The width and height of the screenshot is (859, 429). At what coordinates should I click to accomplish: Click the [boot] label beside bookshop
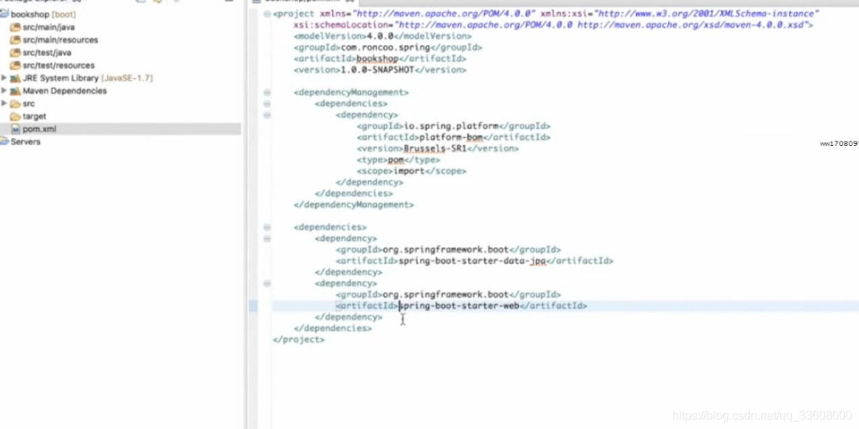click(x=63, y=14)
